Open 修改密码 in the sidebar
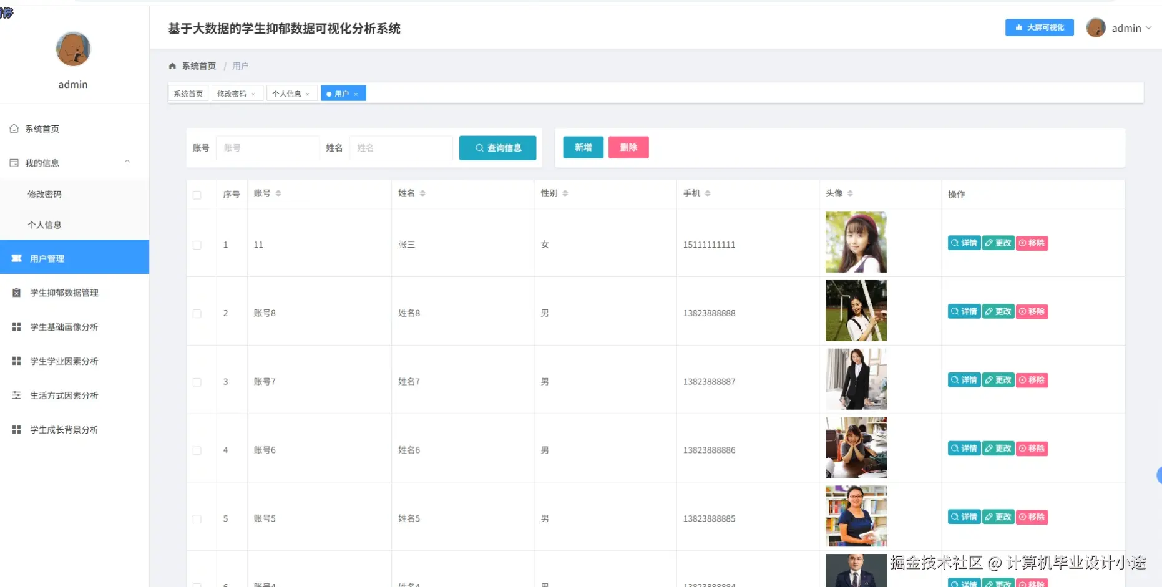Screen dimensions: 1162x587 (75, 194)
